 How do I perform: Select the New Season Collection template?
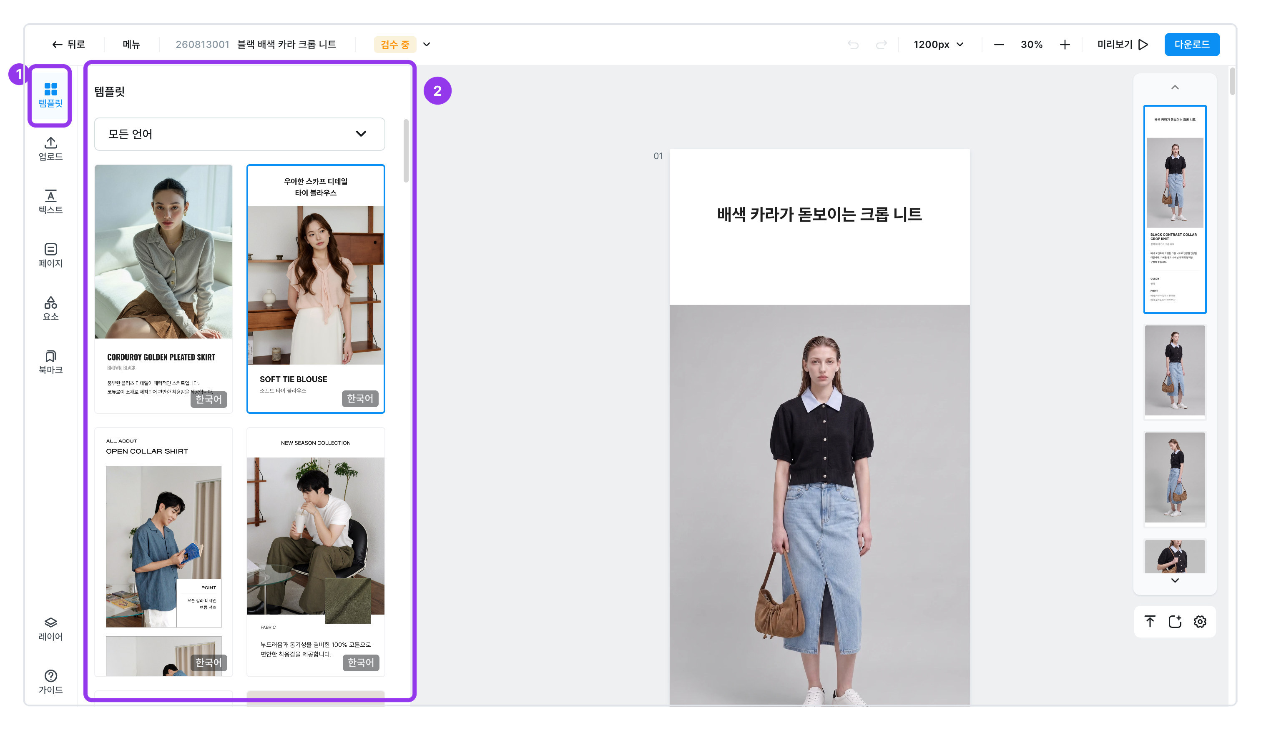click(x=316, y=552)
